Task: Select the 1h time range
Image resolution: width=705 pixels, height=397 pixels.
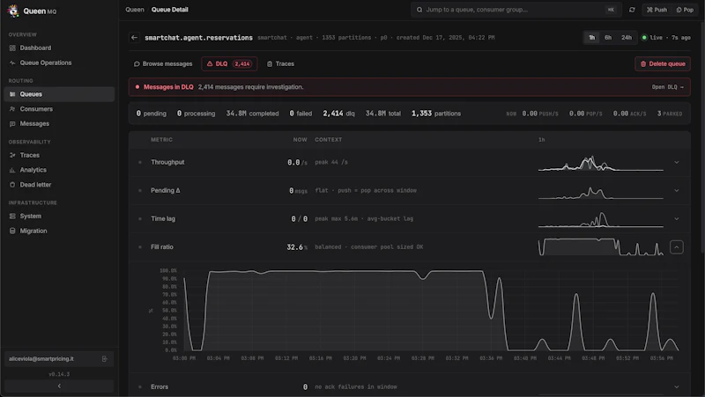Action: [591, 38]
